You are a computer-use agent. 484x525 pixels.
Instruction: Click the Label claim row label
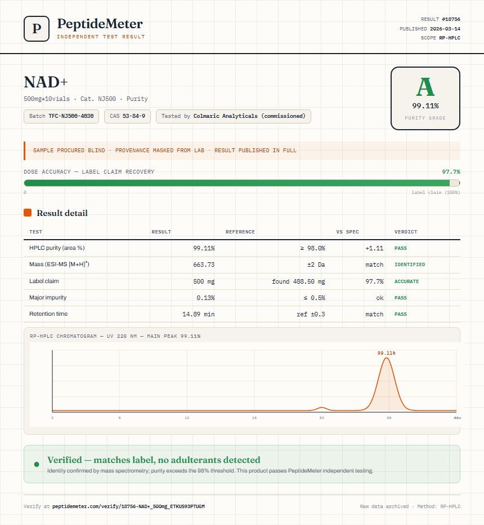[44, 281]
